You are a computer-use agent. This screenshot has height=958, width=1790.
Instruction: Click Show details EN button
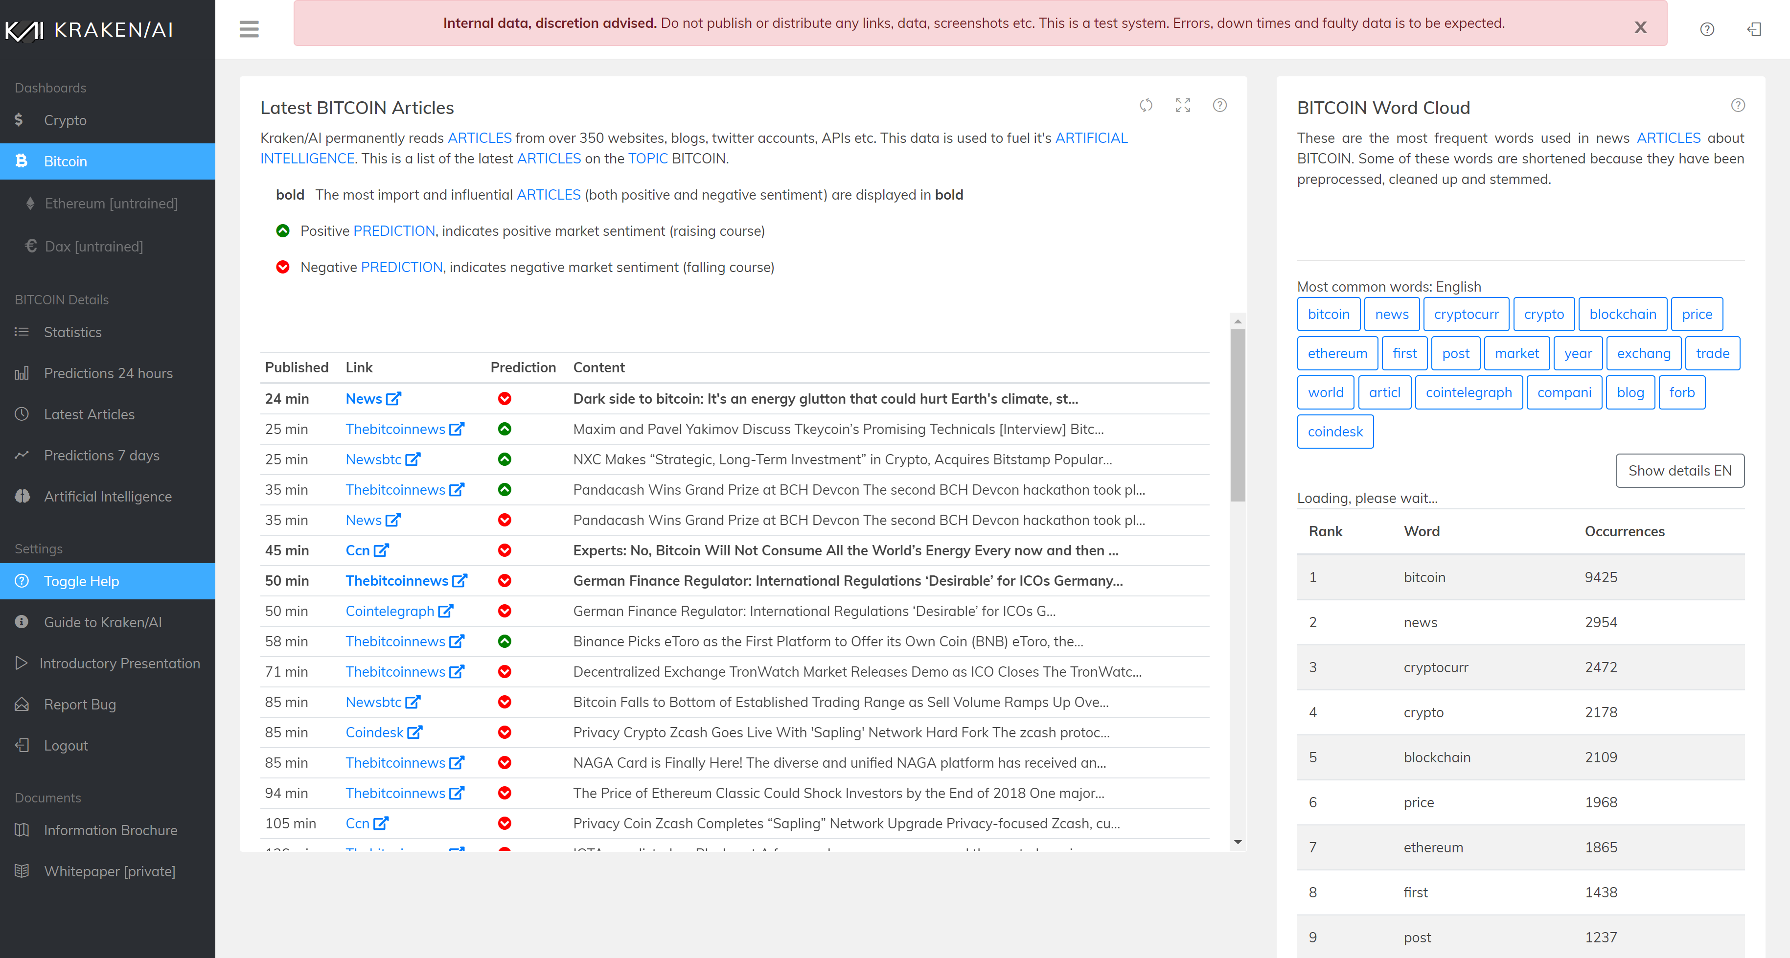tap(1679, 470)
